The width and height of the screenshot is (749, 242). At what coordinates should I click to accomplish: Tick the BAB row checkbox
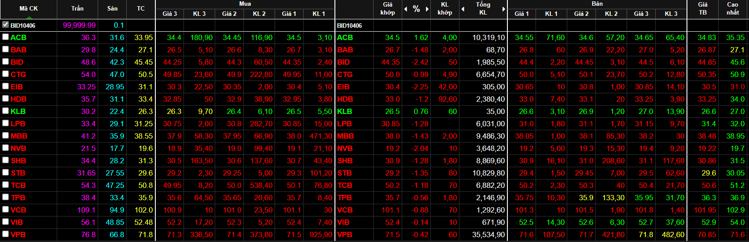coord(5,49)
